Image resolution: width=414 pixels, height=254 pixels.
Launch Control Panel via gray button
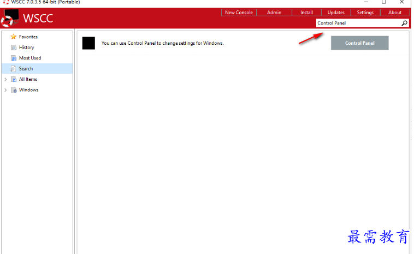pos(359,43)
